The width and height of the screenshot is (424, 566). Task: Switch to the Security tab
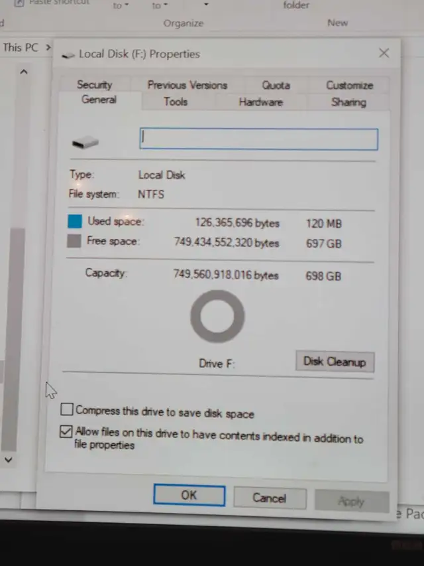click(95, 84)
